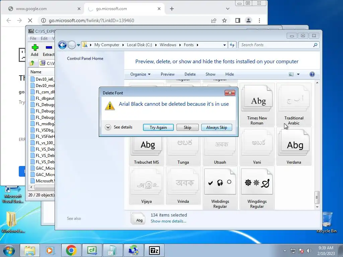
Task: Click the share icon in Chrome address bar
Action: pos(214,20)
